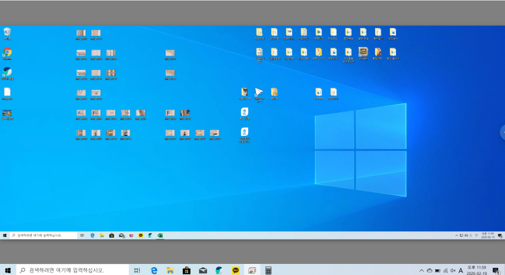Click Chrome shortcut in the pictured desktop
The height and width of the screenshot is (275, 505).
[x=7, y=54]
